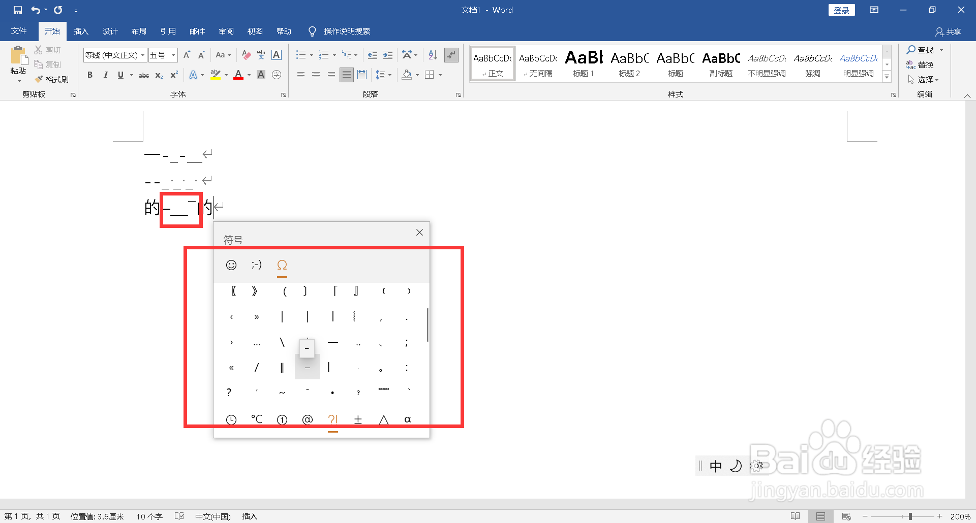Open borders dropdown
This screenshot has width=976, height=523.
[x=440, y=75]
